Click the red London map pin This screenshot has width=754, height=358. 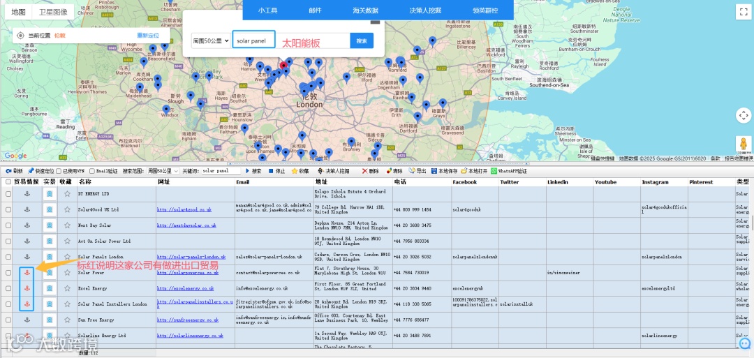click(x=283, y=66)
